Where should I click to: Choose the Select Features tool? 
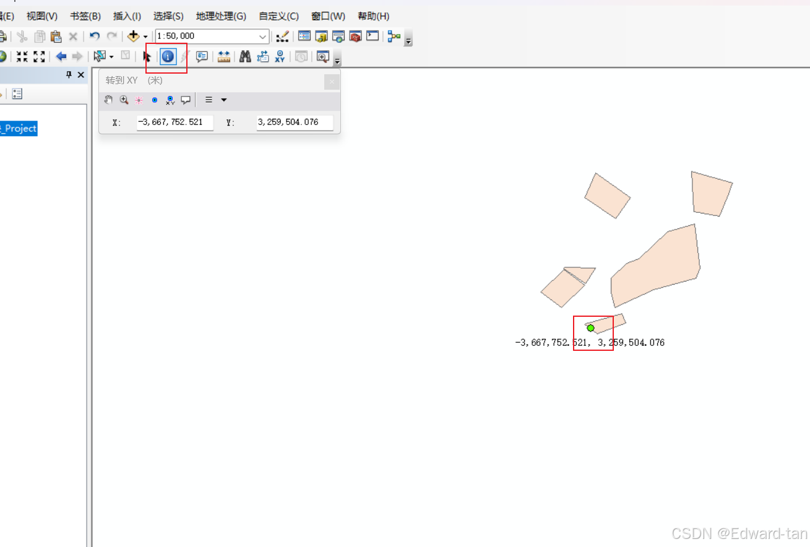(x=100, y=57)
